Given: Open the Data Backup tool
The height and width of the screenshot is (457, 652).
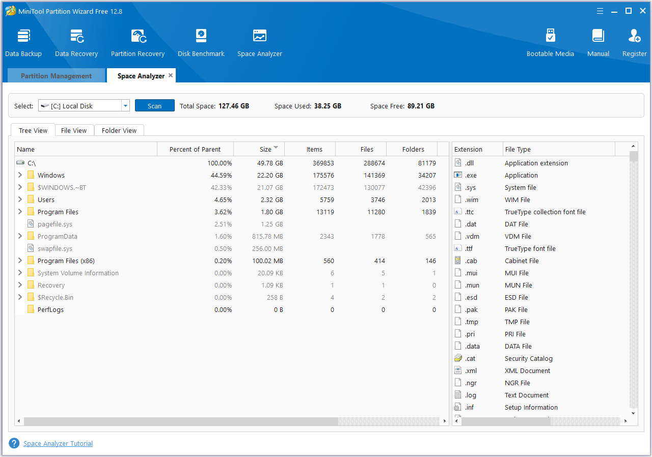Looking at the screenshot, I should [23, 43].
